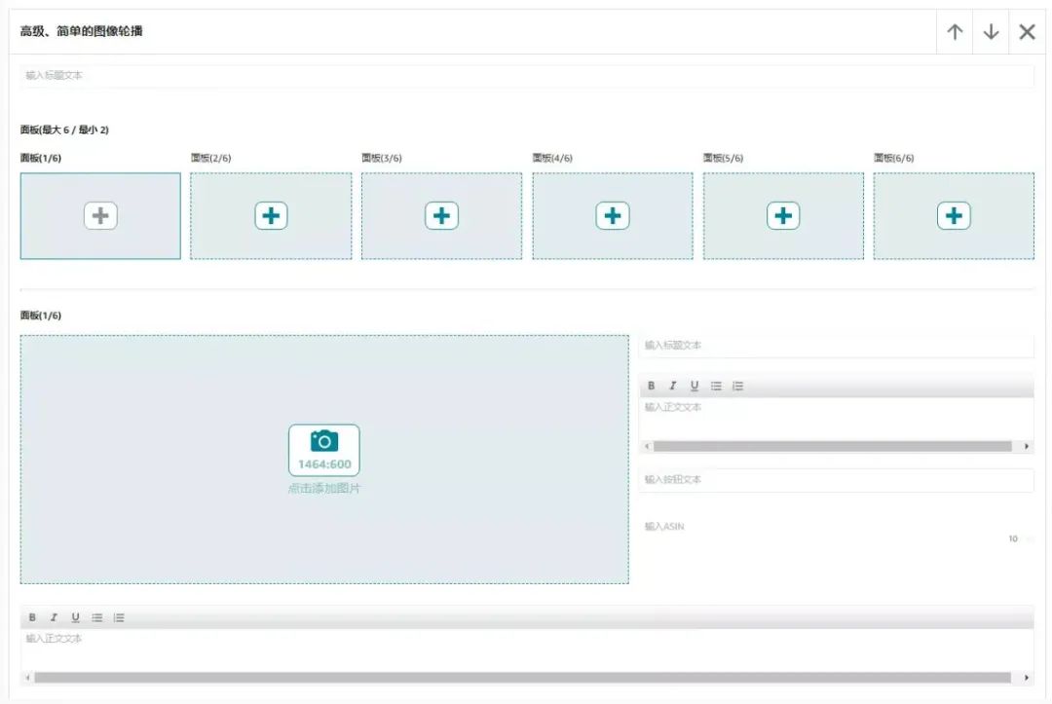Viewport: 1052px width, 704px height.
Task: Click the 面板(6/6) label text
Action: pyautogui.click(x=893, y=159)
